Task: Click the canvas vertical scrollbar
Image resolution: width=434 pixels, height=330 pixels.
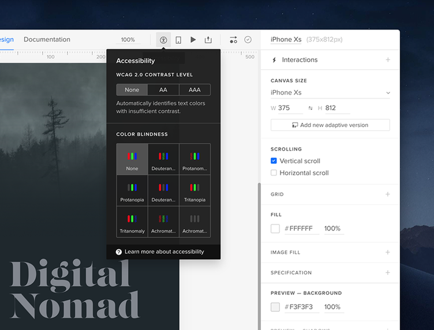Action: [x=259, y=256]
